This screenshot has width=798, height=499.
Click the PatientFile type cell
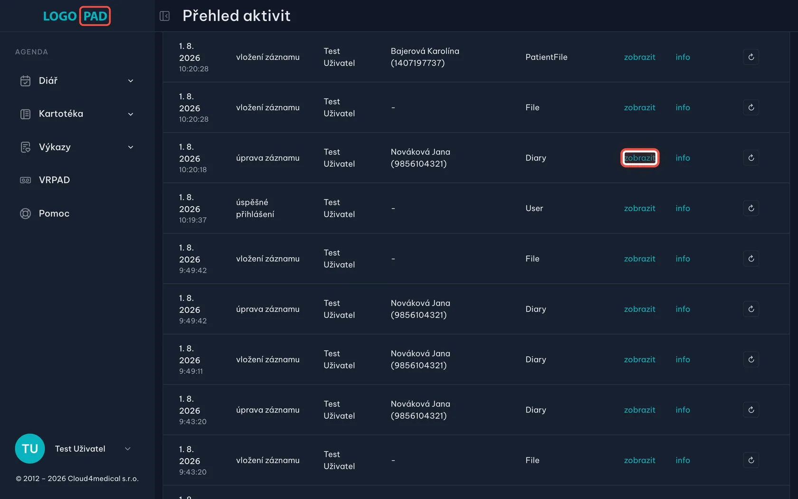click(546, 57)
